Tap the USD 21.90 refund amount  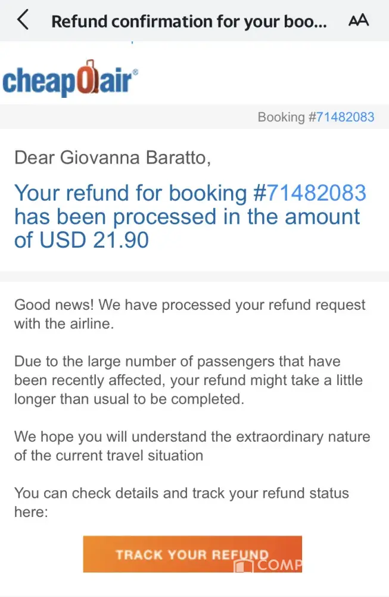(94, 239)
